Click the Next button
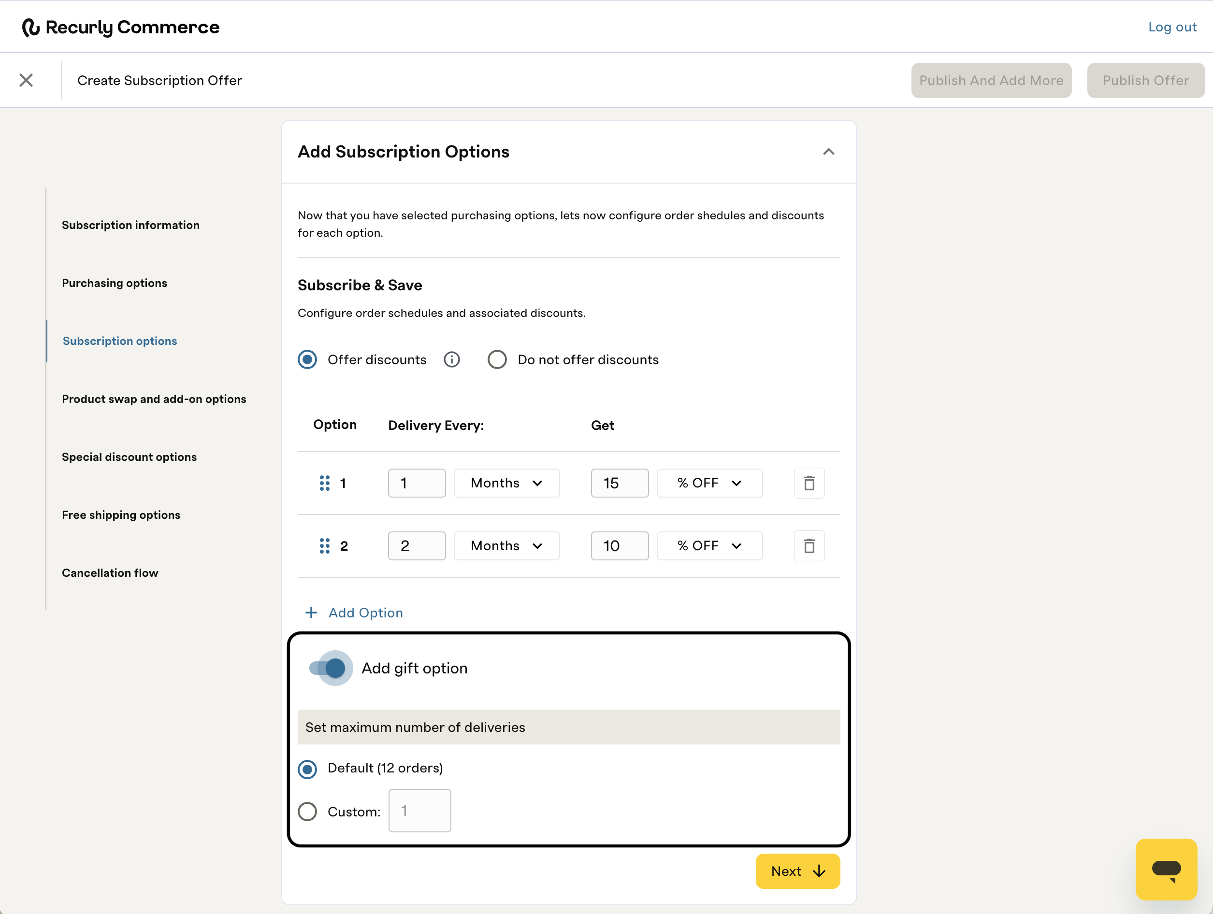 (797, 871)
